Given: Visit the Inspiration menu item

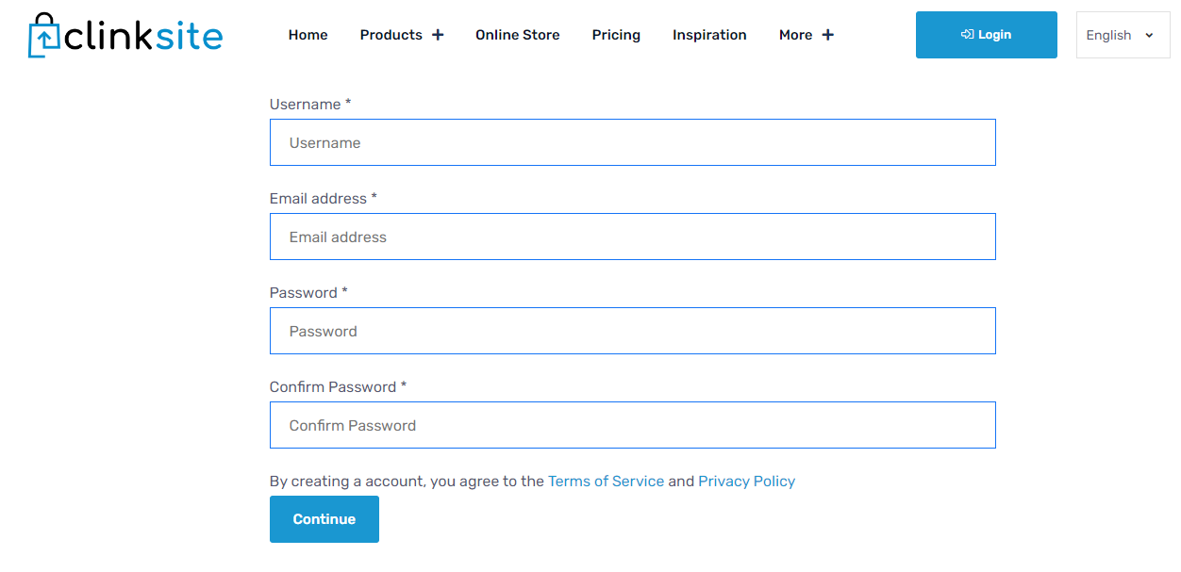Looking at the screenshot, I should click(709, 35).
